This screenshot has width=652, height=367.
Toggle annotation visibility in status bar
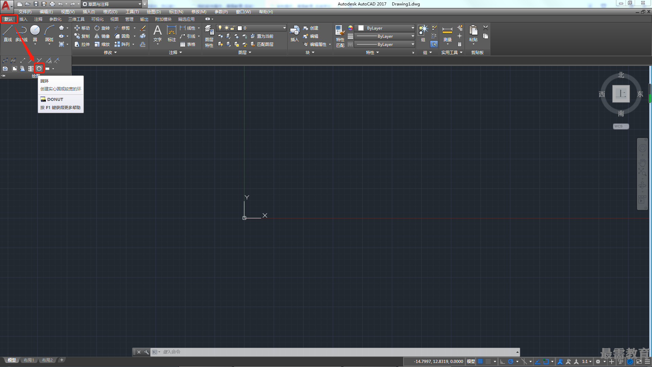pyautogui.click(x=560, y=362)
